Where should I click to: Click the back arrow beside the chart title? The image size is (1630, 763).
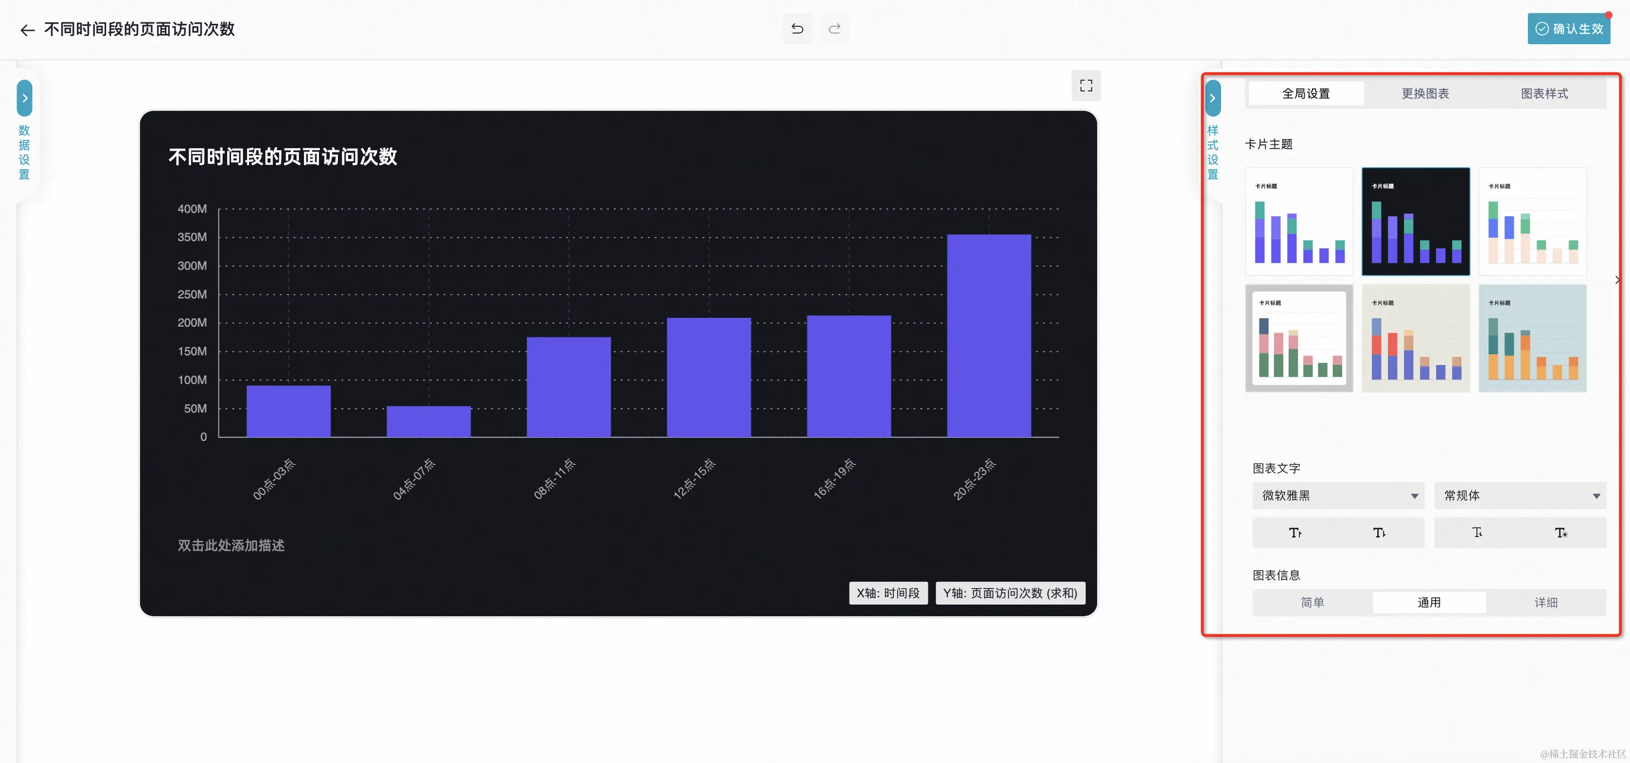tap(26, 30)
